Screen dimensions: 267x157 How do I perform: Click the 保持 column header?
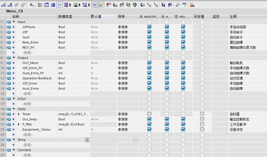(128, 16)
